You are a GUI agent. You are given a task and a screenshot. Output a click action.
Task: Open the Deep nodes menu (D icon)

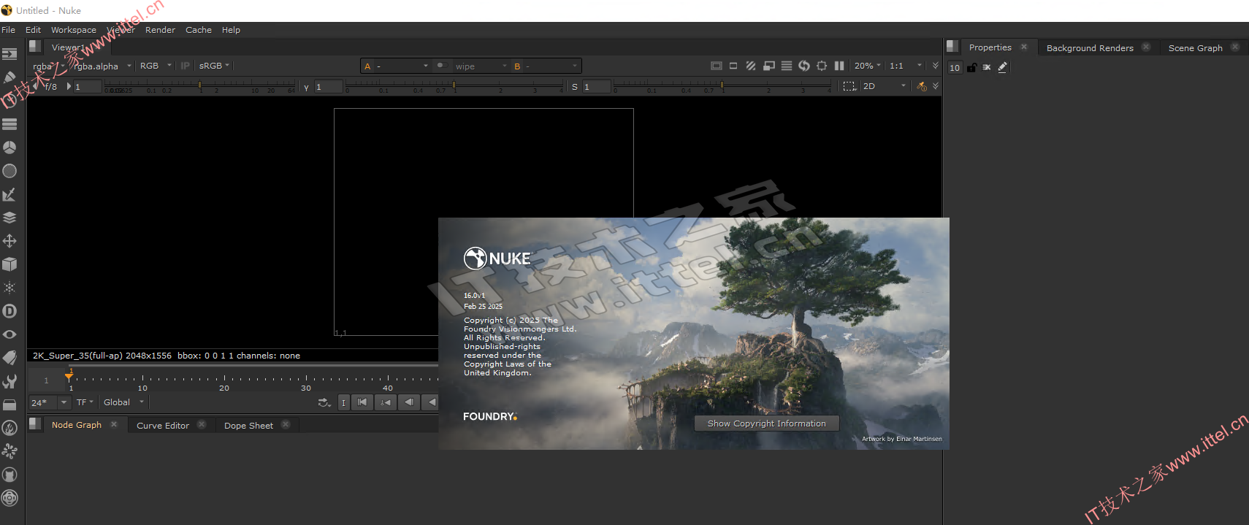9,311
